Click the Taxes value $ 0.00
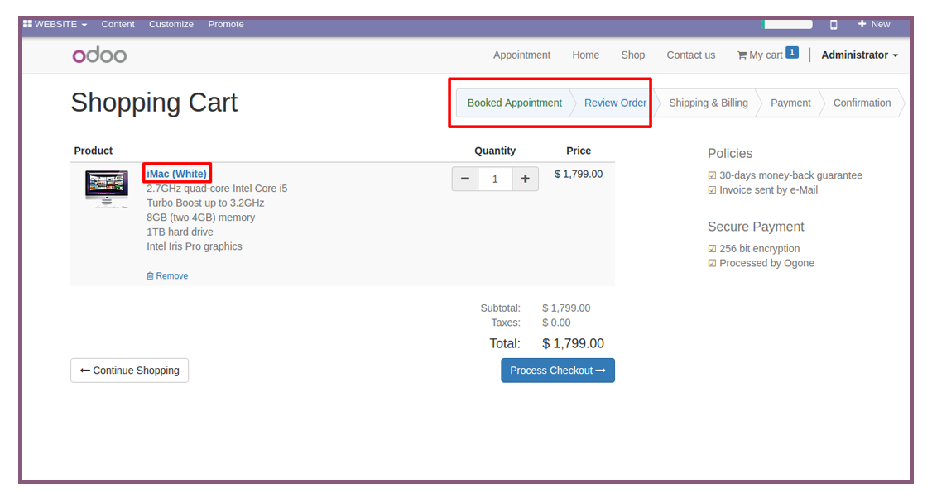 [x=556, y=323]
